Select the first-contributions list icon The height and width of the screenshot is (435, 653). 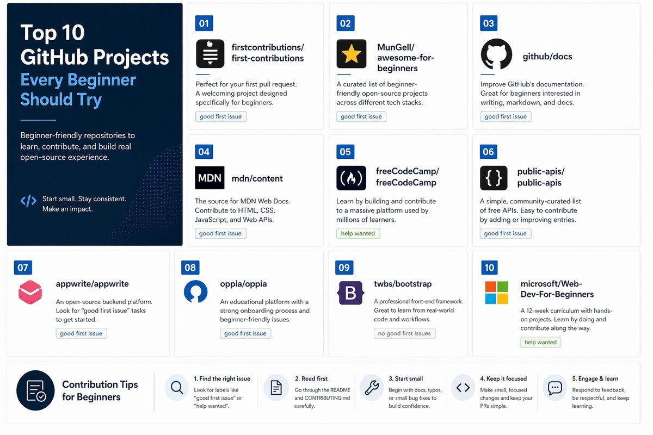tap(210, 54)
